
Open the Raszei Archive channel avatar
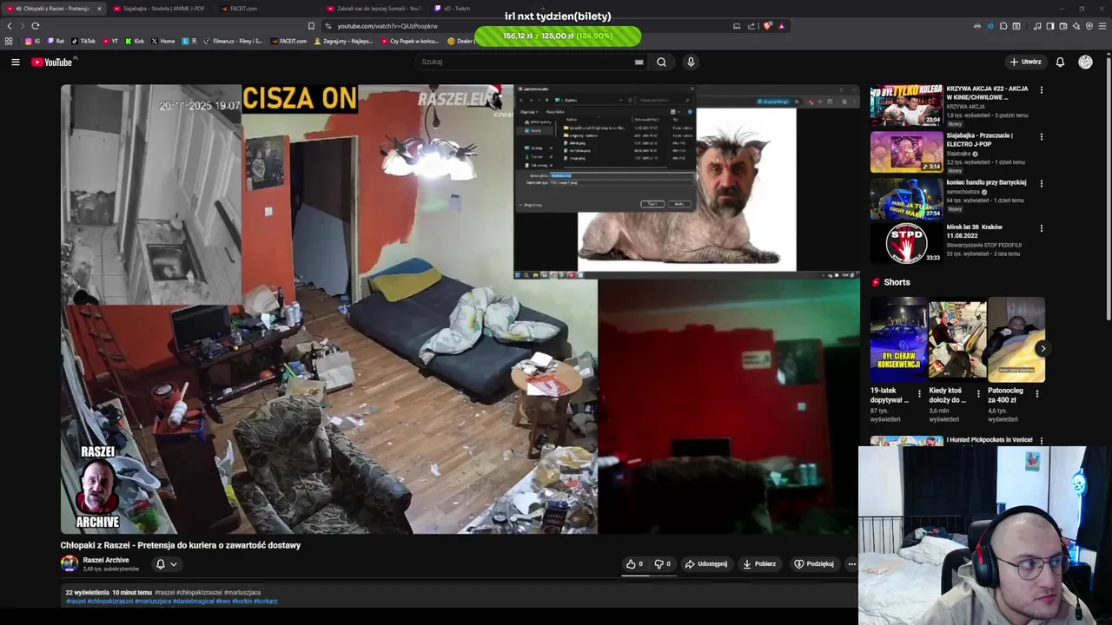[69, 563]
